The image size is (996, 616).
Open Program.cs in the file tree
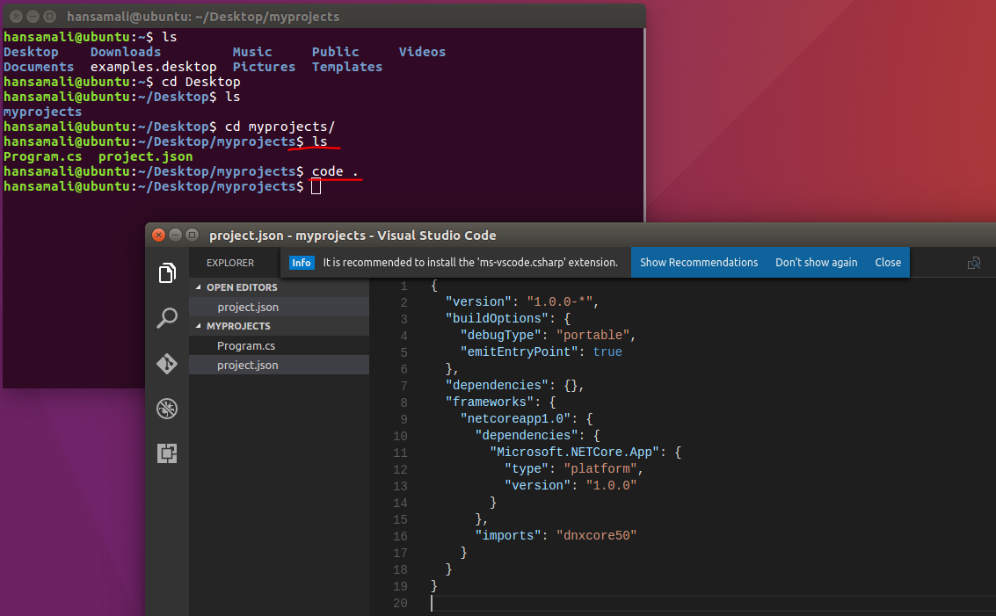pyautogui.click(x=279, y=345)
